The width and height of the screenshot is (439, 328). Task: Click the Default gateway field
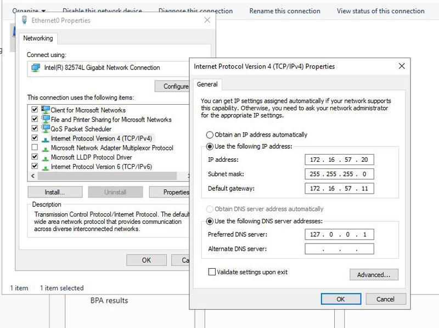(x=339, y=188)
